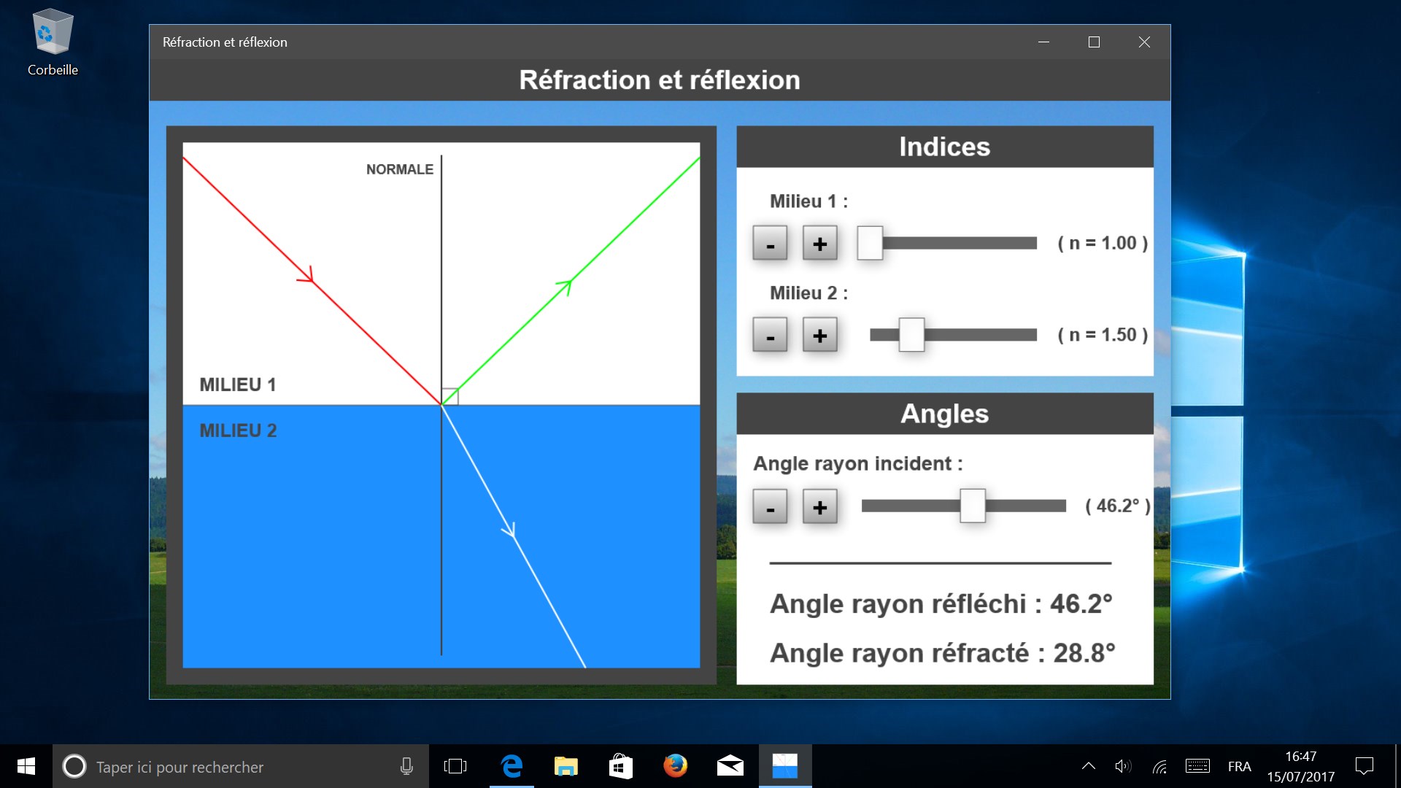The width and height of the screenshot is (1401, 788).
Task: Open Microsoft Edge from taskbar
Action: (x=512, y=766)
